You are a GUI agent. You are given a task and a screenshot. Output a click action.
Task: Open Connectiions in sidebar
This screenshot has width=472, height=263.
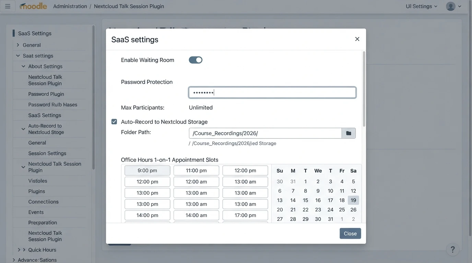coord(43,202)
